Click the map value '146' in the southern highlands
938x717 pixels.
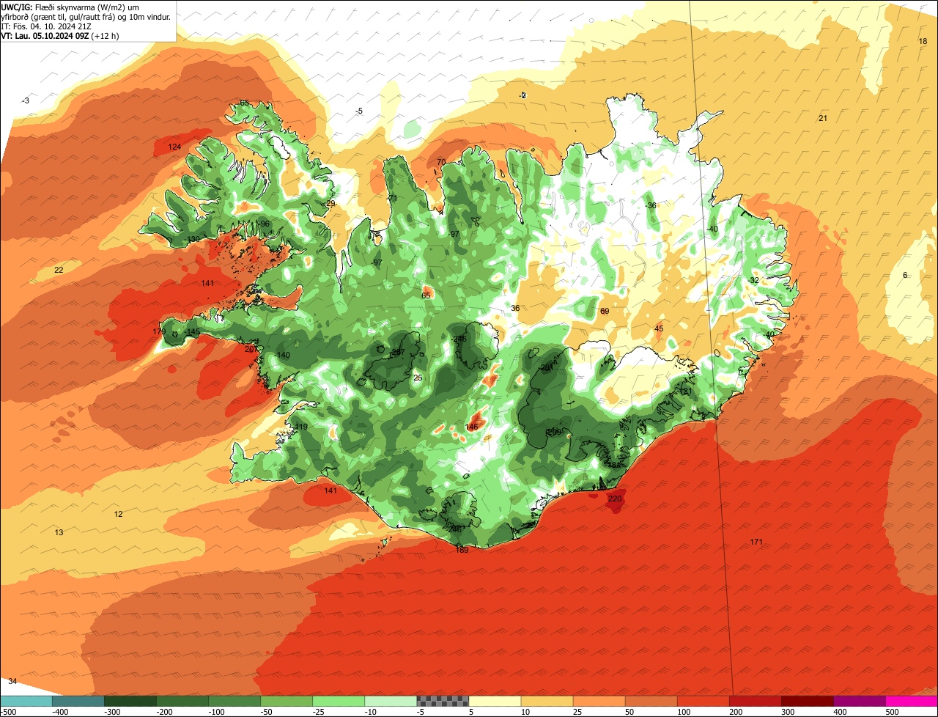pos(472,427)
